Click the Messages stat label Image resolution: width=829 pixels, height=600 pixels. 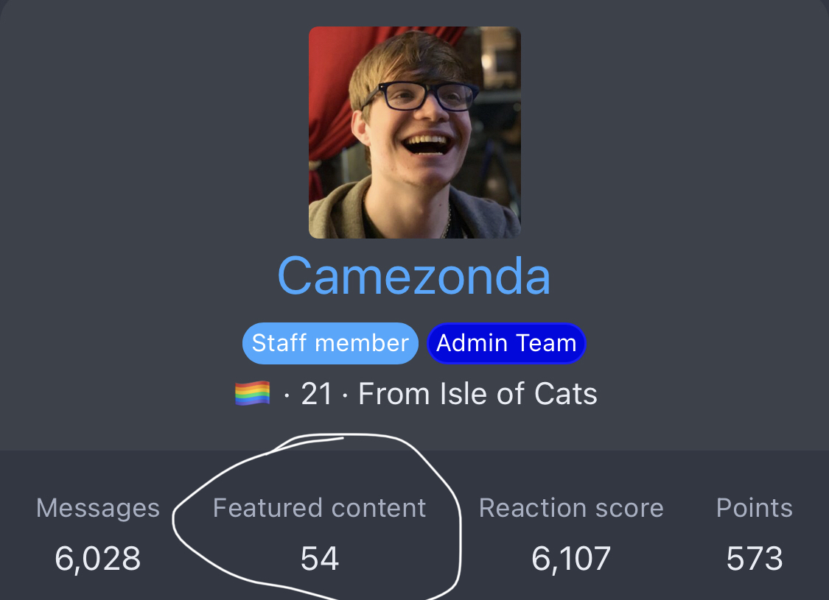tap(98, 508)
